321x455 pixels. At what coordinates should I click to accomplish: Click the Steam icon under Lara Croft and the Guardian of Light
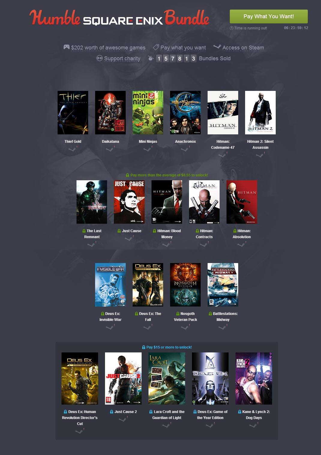click(166, 425)
